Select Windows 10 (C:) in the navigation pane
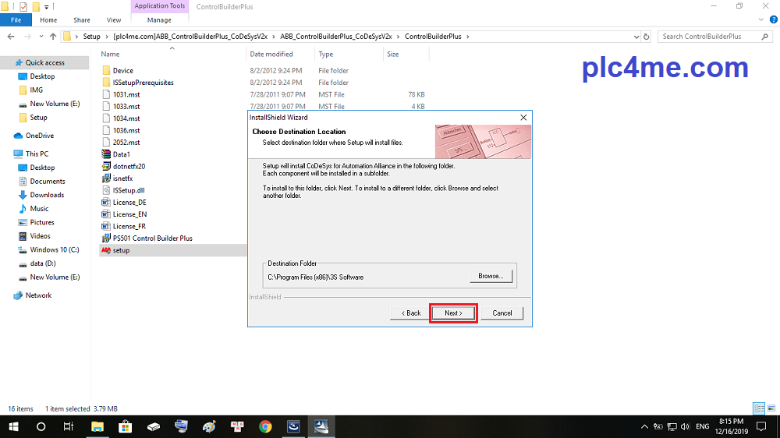The height and width of the screenshot is (438, 780). pos(54,249)
